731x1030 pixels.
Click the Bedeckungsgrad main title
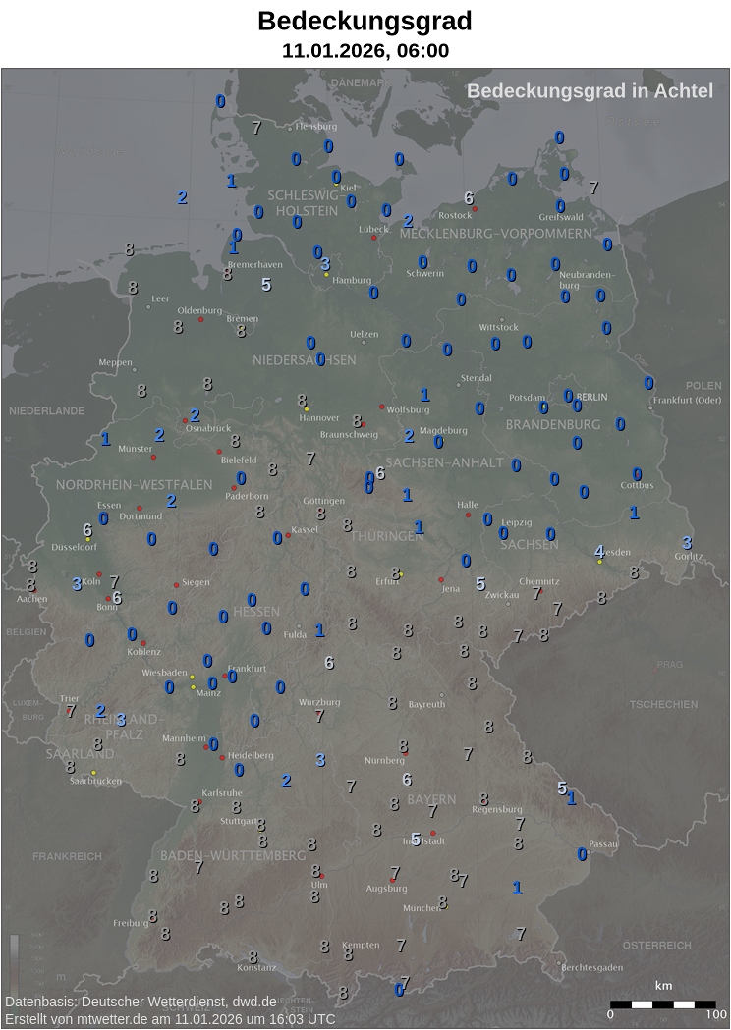365,21
